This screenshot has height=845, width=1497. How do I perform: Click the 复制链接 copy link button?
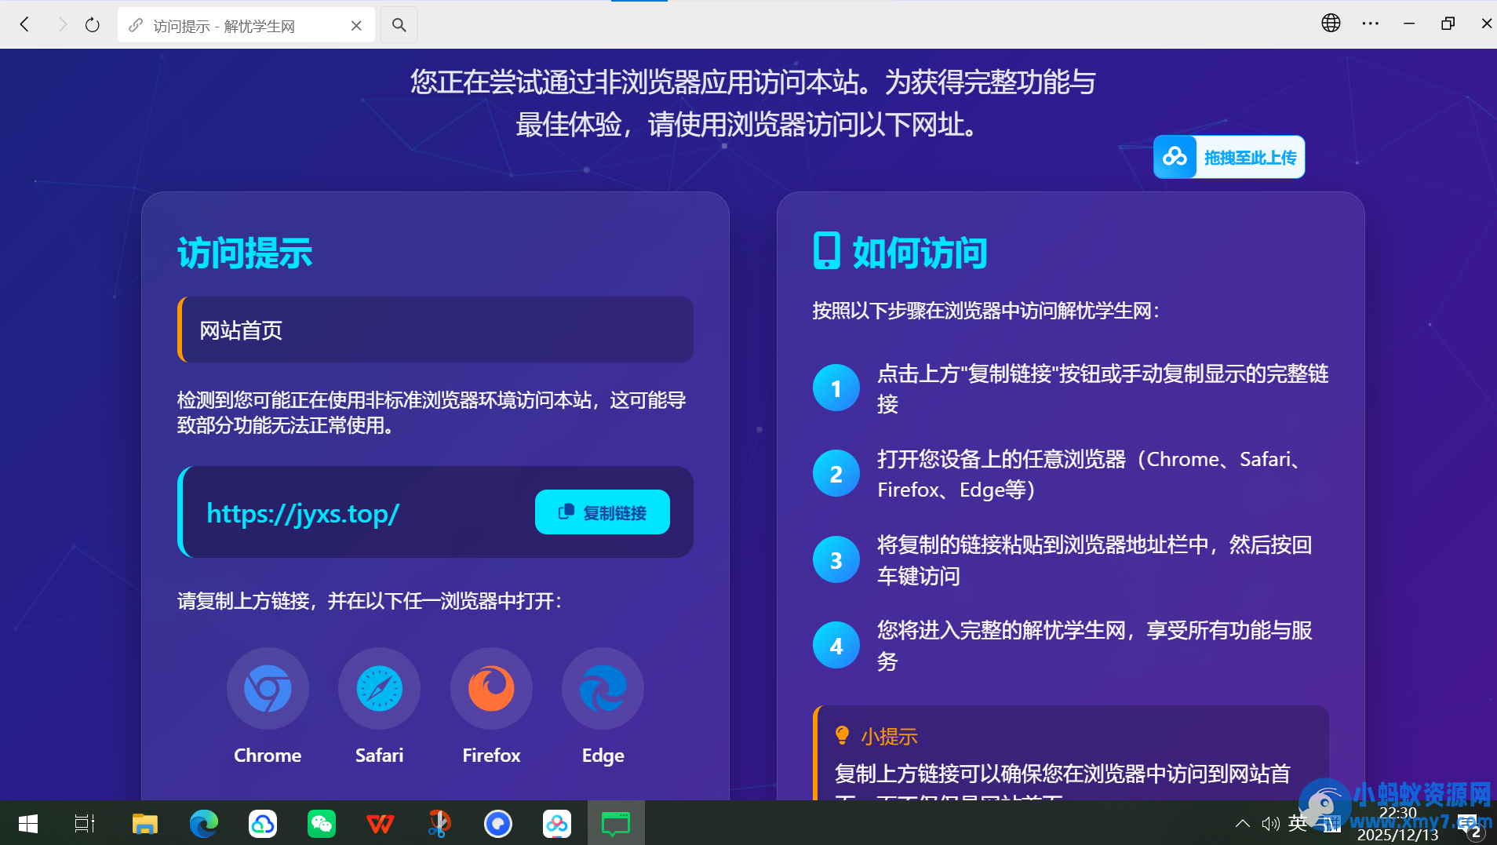click(x=602, y=512)
